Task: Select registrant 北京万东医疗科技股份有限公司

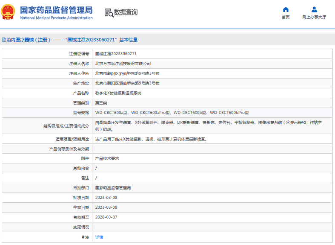Action: (x=123, y=64)
